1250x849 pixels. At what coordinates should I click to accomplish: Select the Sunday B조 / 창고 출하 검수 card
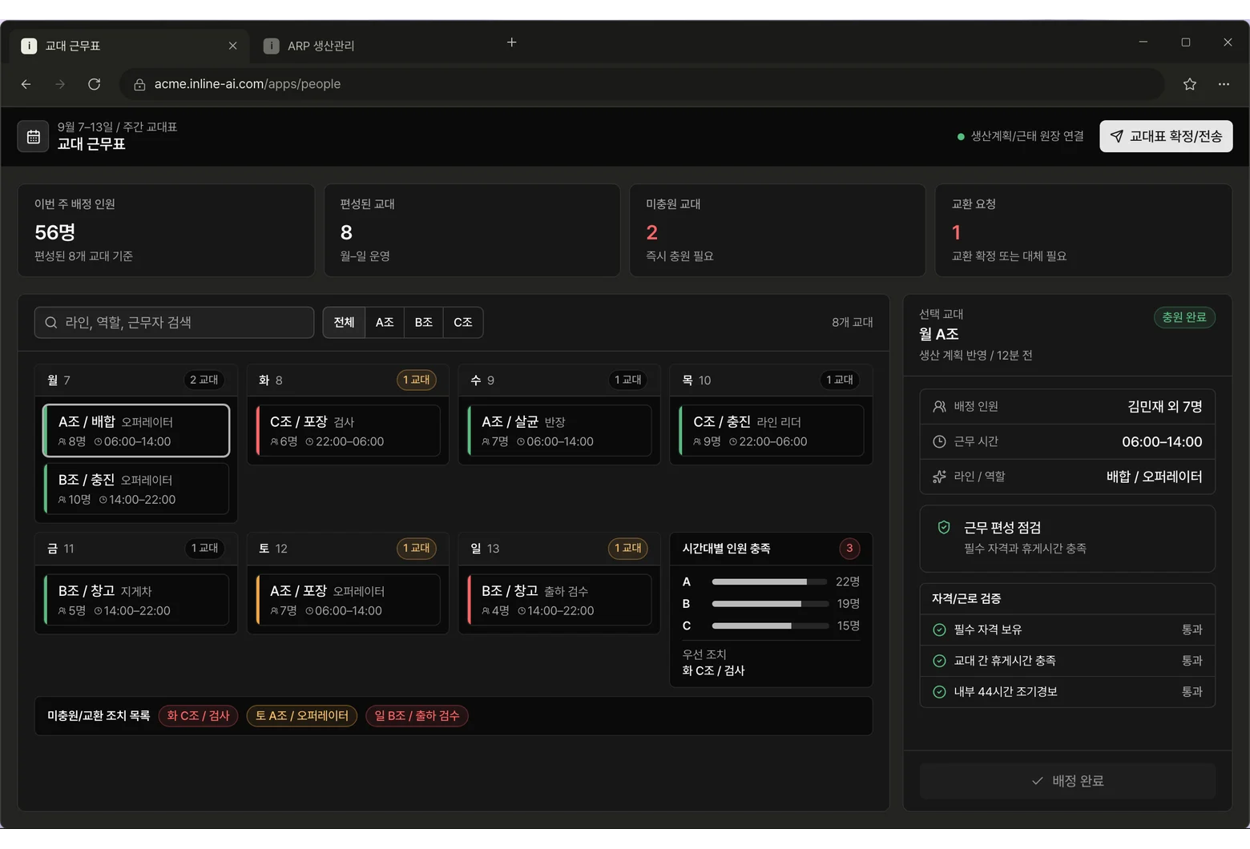tap(559, 600)
